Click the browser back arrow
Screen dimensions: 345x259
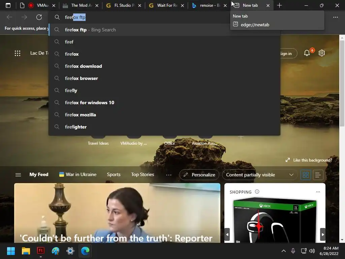(x=9, y=17)
